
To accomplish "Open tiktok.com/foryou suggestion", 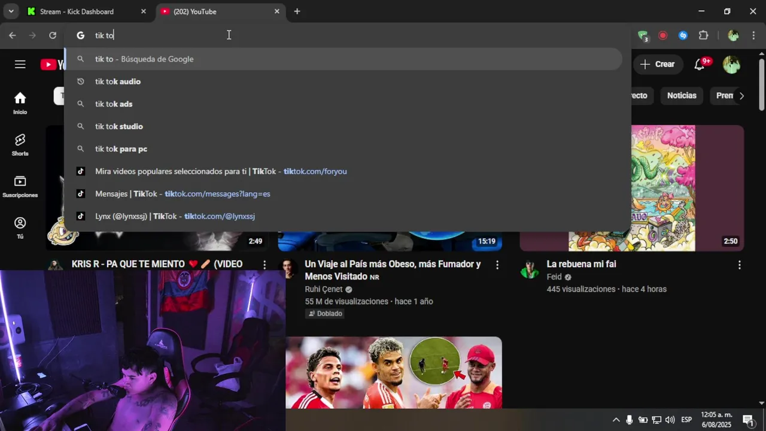I will (344, 171).
